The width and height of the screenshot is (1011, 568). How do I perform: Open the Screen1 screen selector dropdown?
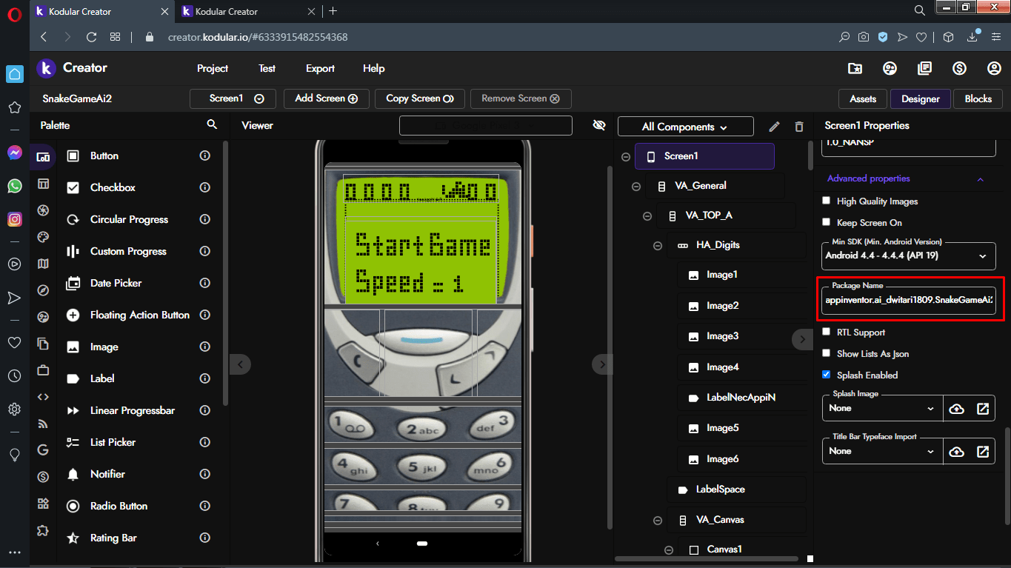tap(233, 98)
